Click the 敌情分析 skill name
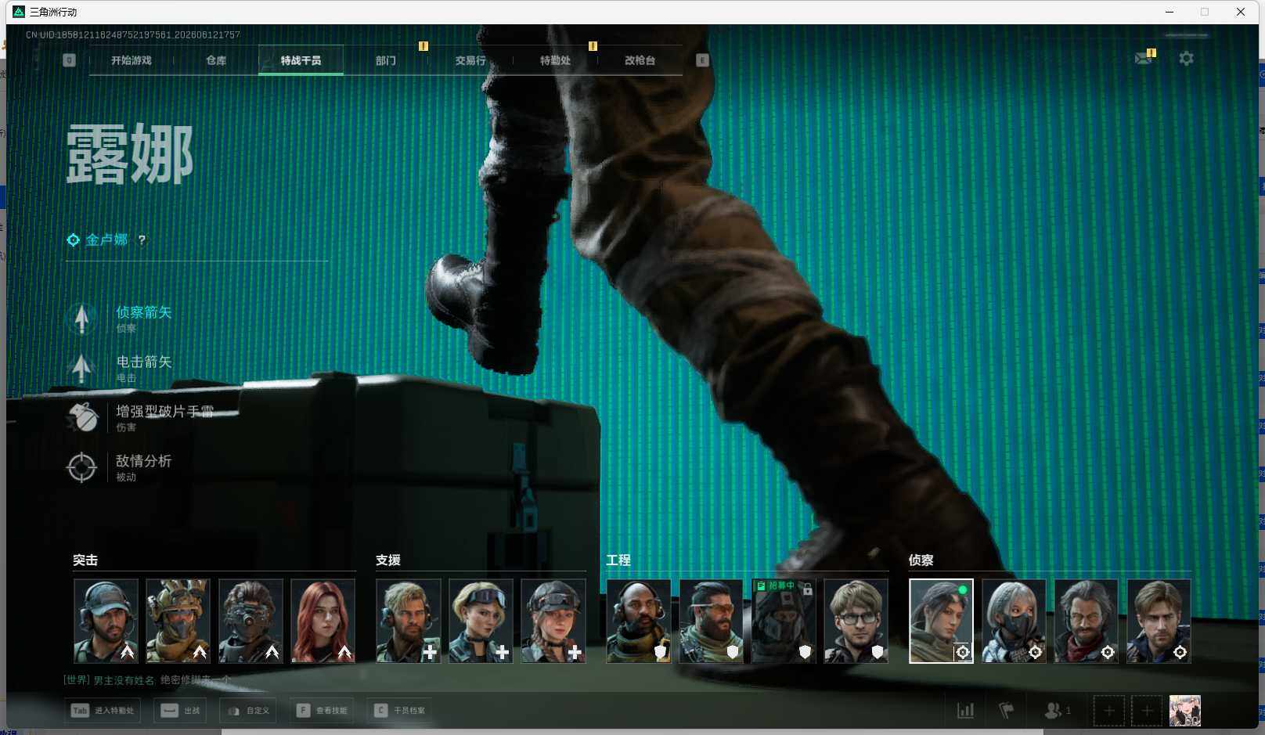 click(144, 461)
